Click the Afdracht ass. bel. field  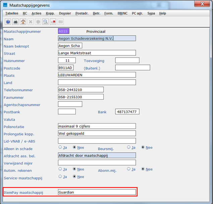(97, 155)
